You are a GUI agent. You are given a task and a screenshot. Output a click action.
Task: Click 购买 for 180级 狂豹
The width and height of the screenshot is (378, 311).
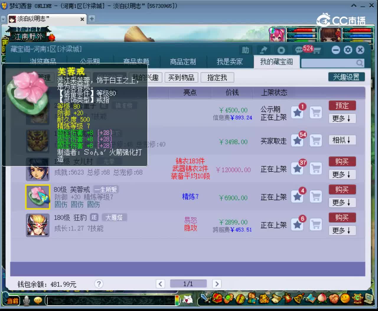tap(342, 218)
